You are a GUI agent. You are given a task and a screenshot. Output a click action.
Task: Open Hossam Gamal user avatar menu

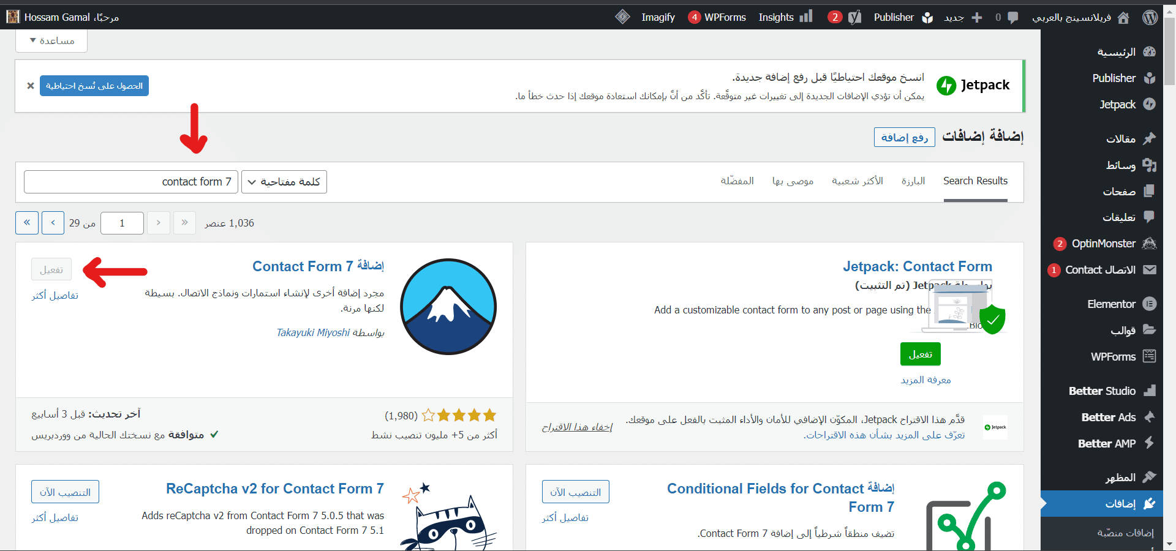(x=13, y=17)
